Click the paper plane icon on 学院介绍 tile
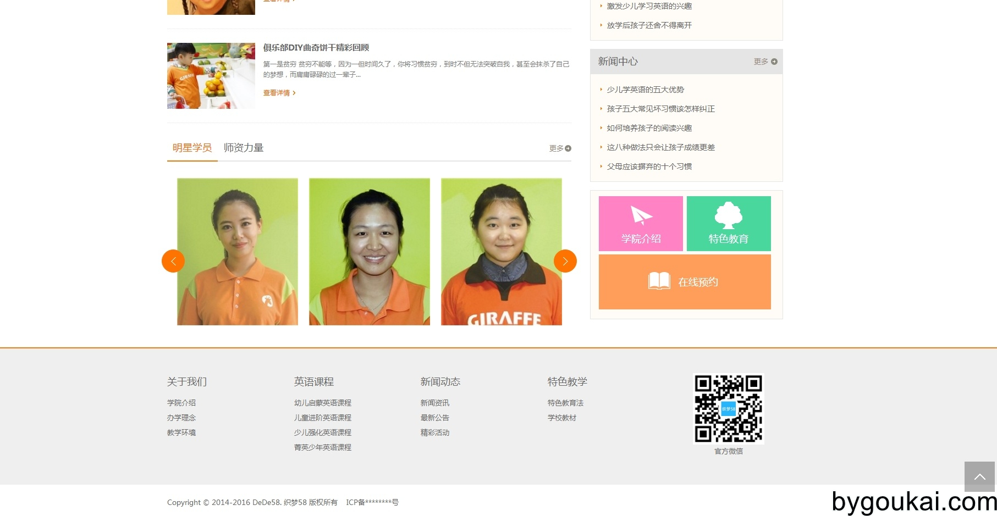997x516 pixels. (641, 215)
